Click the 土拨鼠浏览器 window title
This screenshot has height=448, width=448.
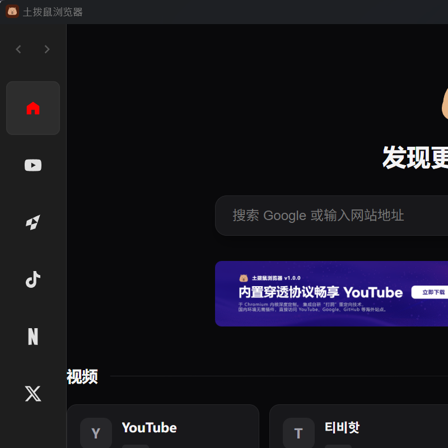[53, 12]
